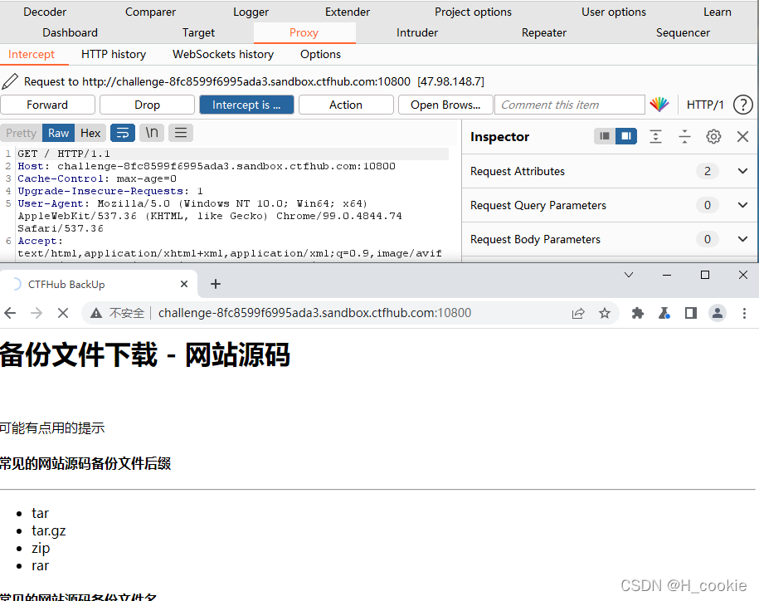This screenshot has height=601, width=759.
Task: Collapse all Inspector sections icon
Action: [x=684, y=137]
